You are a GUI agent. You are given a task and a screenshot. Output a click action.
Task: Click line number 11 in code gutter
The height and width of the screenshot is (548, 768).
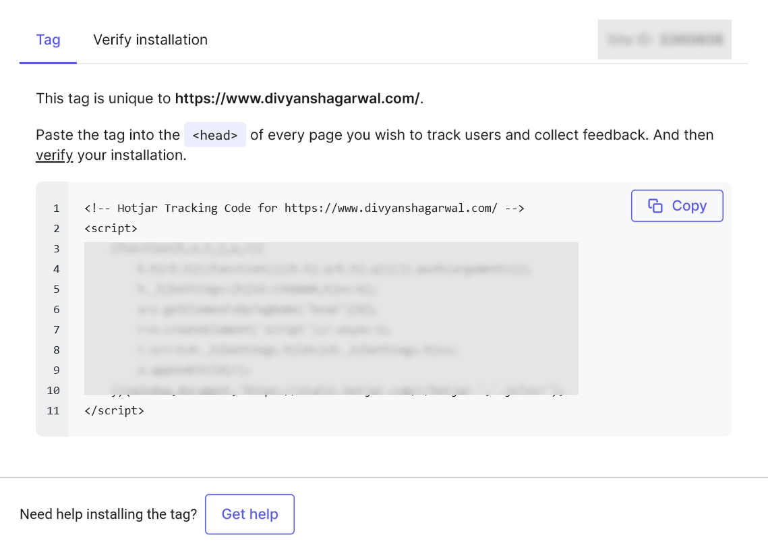[x=53, y=411]
